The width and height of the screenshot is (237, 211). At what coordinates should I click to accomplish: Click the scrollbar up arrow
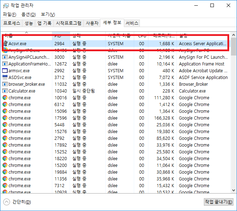point(233,35)
